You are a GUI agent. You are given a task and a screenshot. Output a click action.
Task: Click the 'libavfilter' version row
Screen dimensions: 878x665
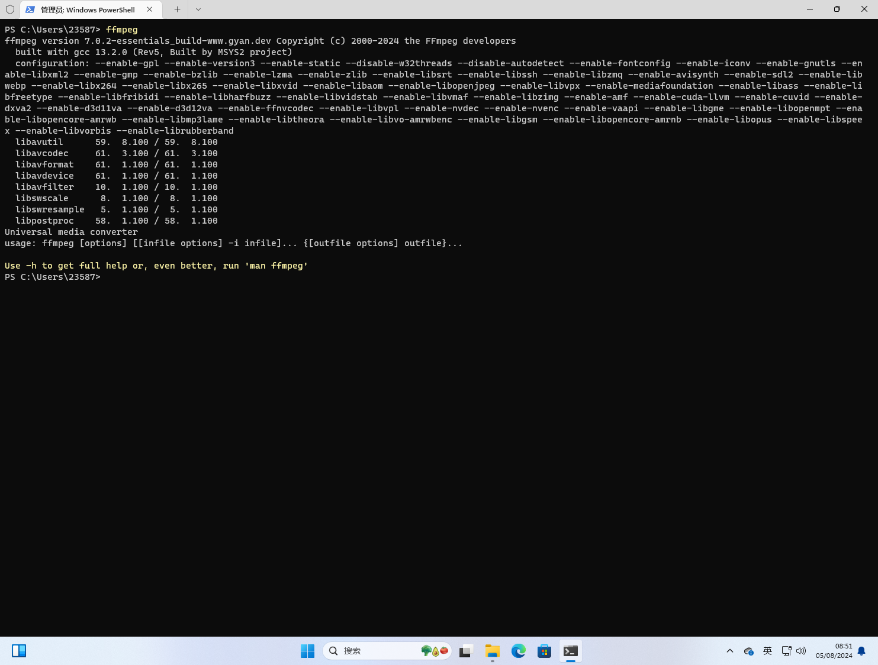click(x=117, y=187)
